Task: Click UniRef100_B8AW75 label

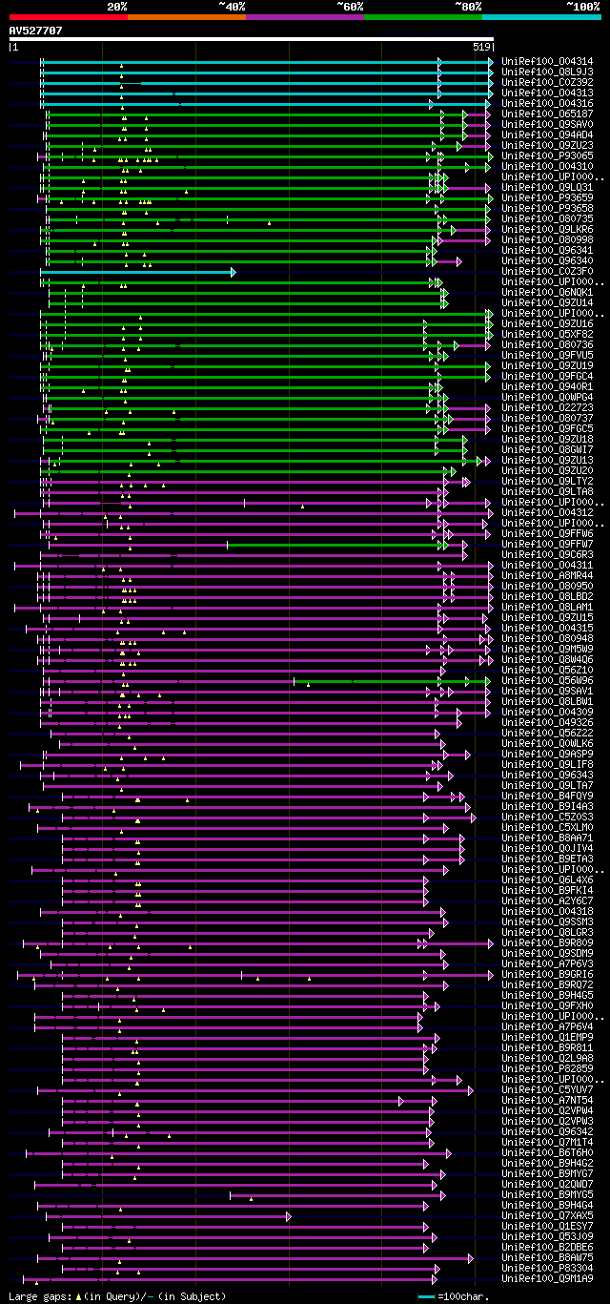Action: [547, 1257]
